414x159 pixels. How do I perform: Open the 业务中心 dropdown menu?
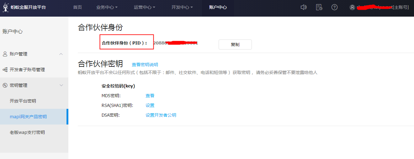coord(107,7)
